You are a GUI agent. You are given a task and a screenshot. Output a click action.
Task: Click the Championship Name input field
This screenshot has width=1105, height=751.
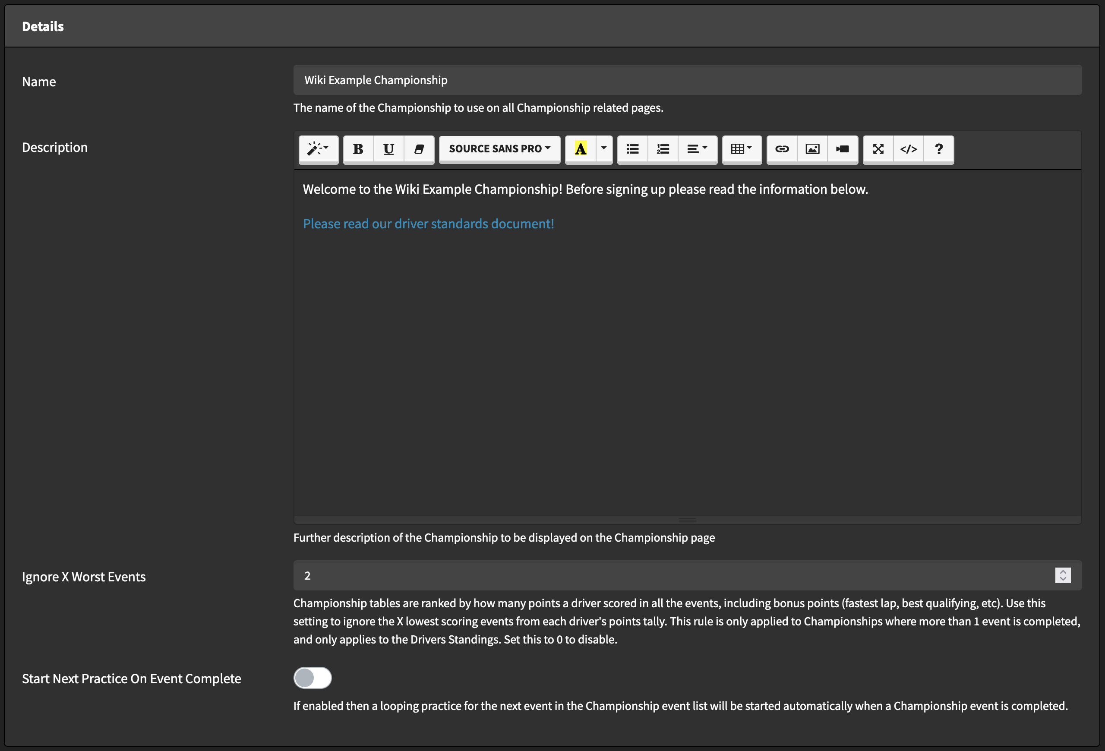point(687,80)
